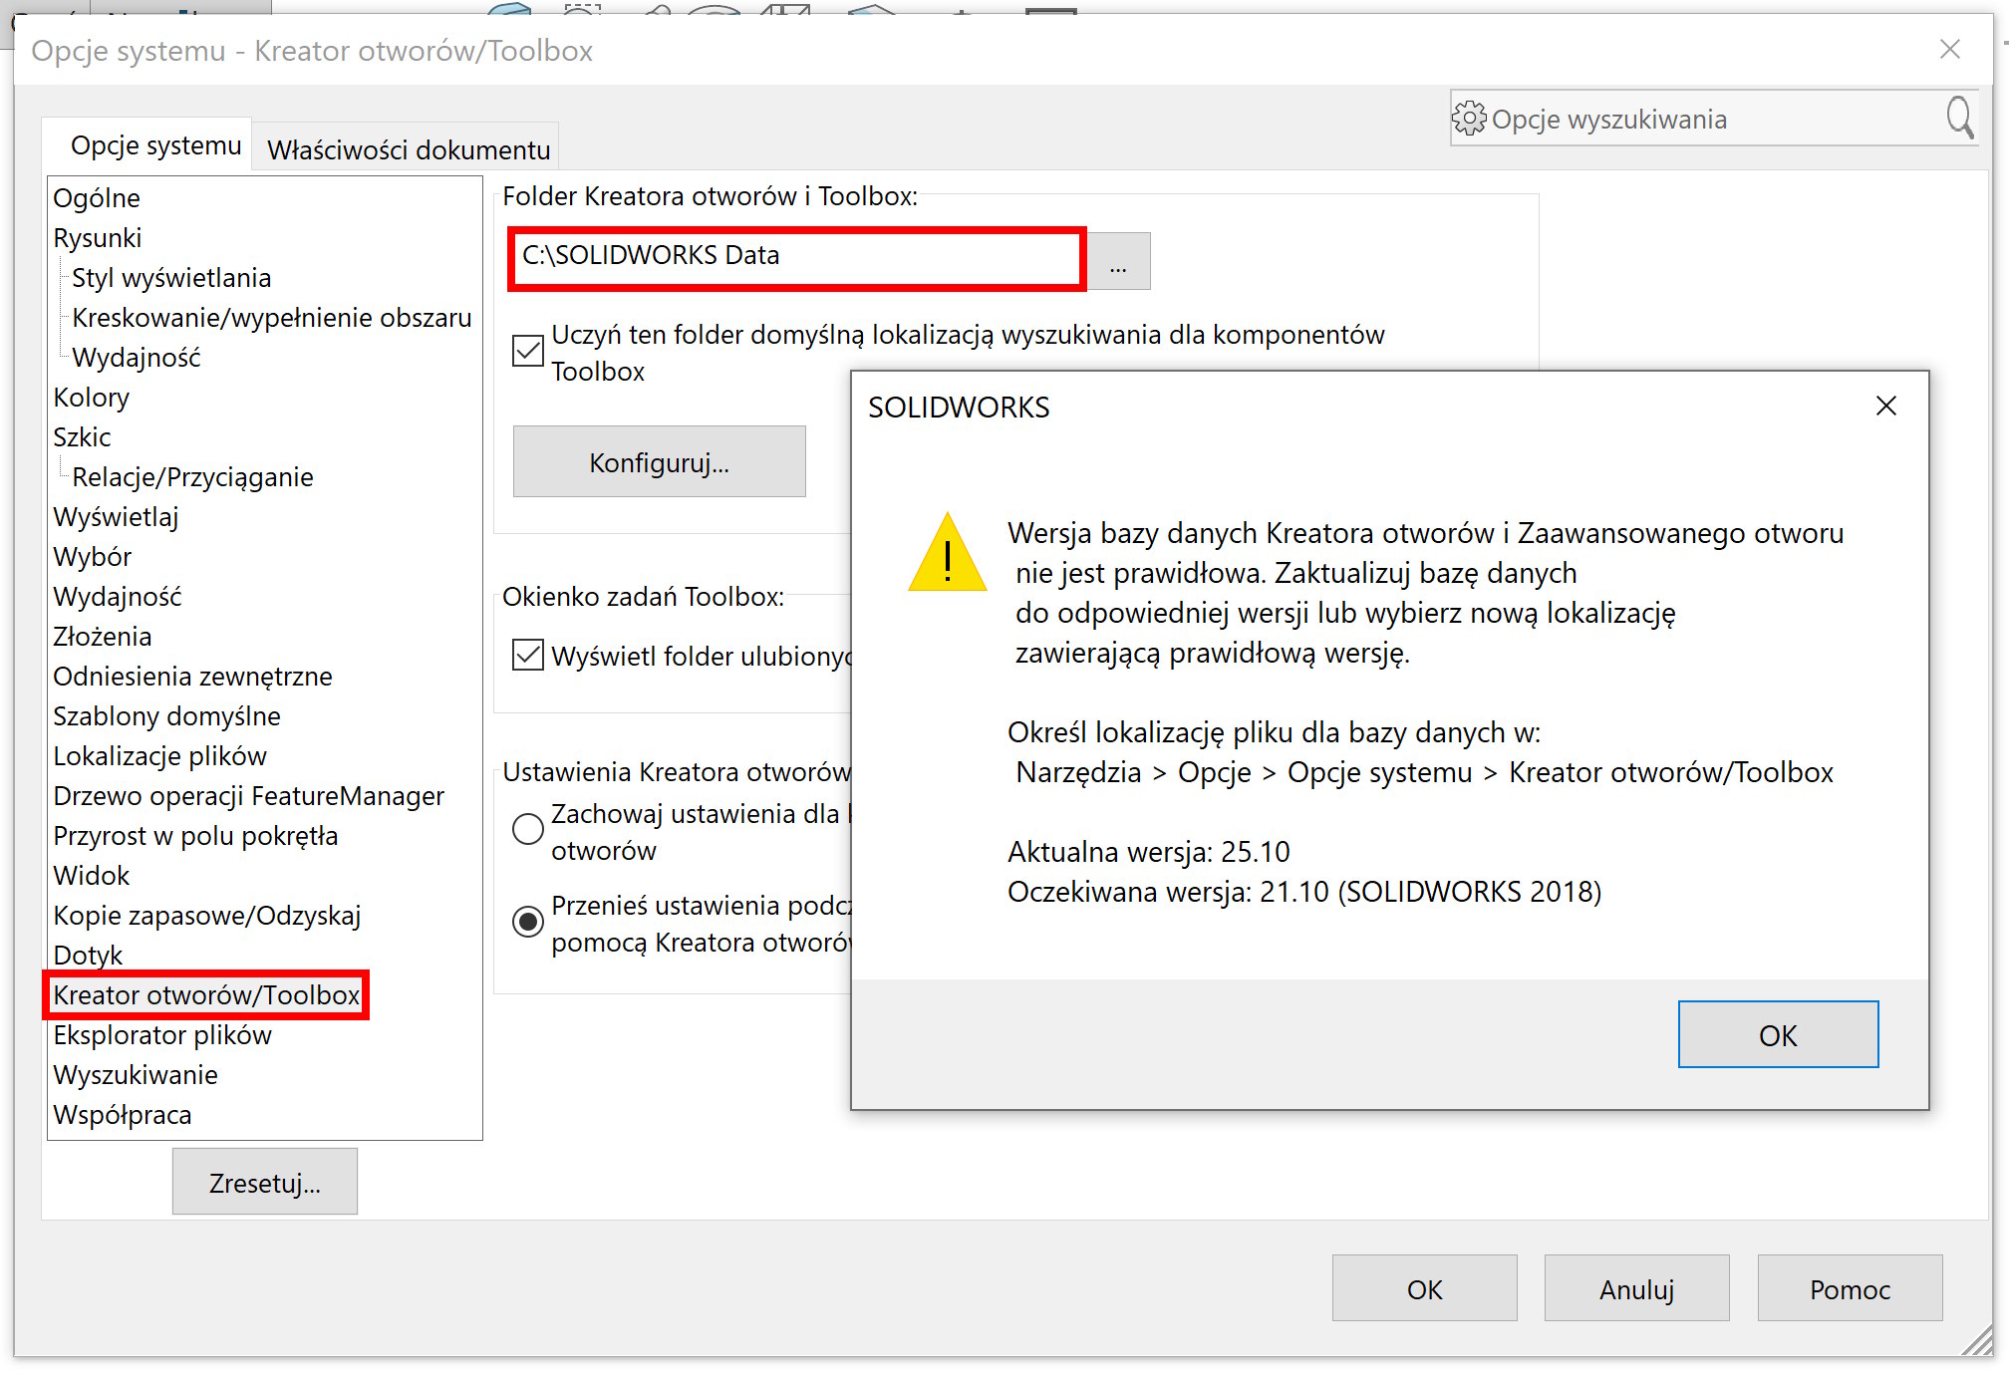Viewport: 2009px width, 1382px height.
Task: Click 'Aktualna wersja: 25.10' text
Action: coord(1149,852)
